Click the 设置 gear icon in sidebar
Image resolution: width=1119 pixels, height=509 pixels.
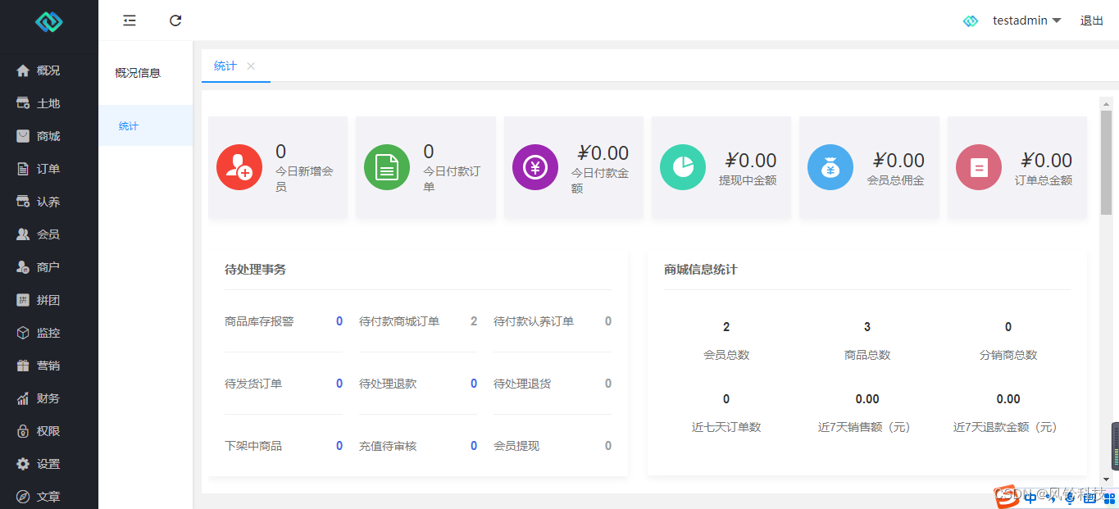coord(23,464)
